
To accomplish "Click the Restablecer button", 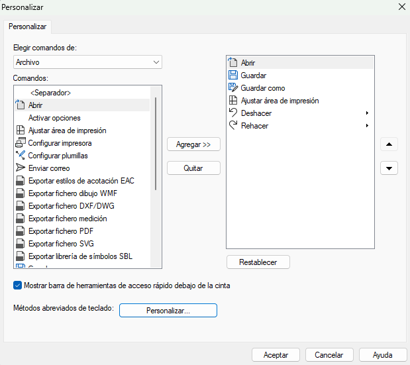I will (x=258, y=262).
